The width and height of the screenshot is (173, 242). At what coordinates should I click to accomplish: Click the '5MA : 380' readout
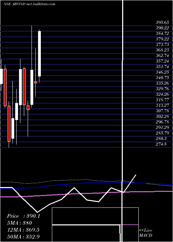19,223
